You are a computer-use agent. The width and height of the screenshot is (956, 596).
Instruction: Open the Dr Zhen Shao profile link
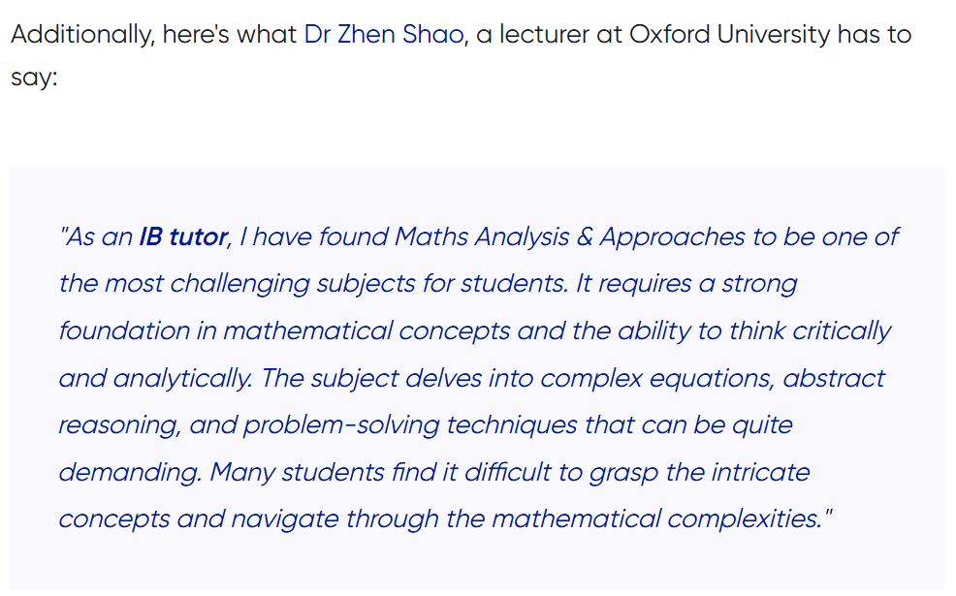[383, 35]
